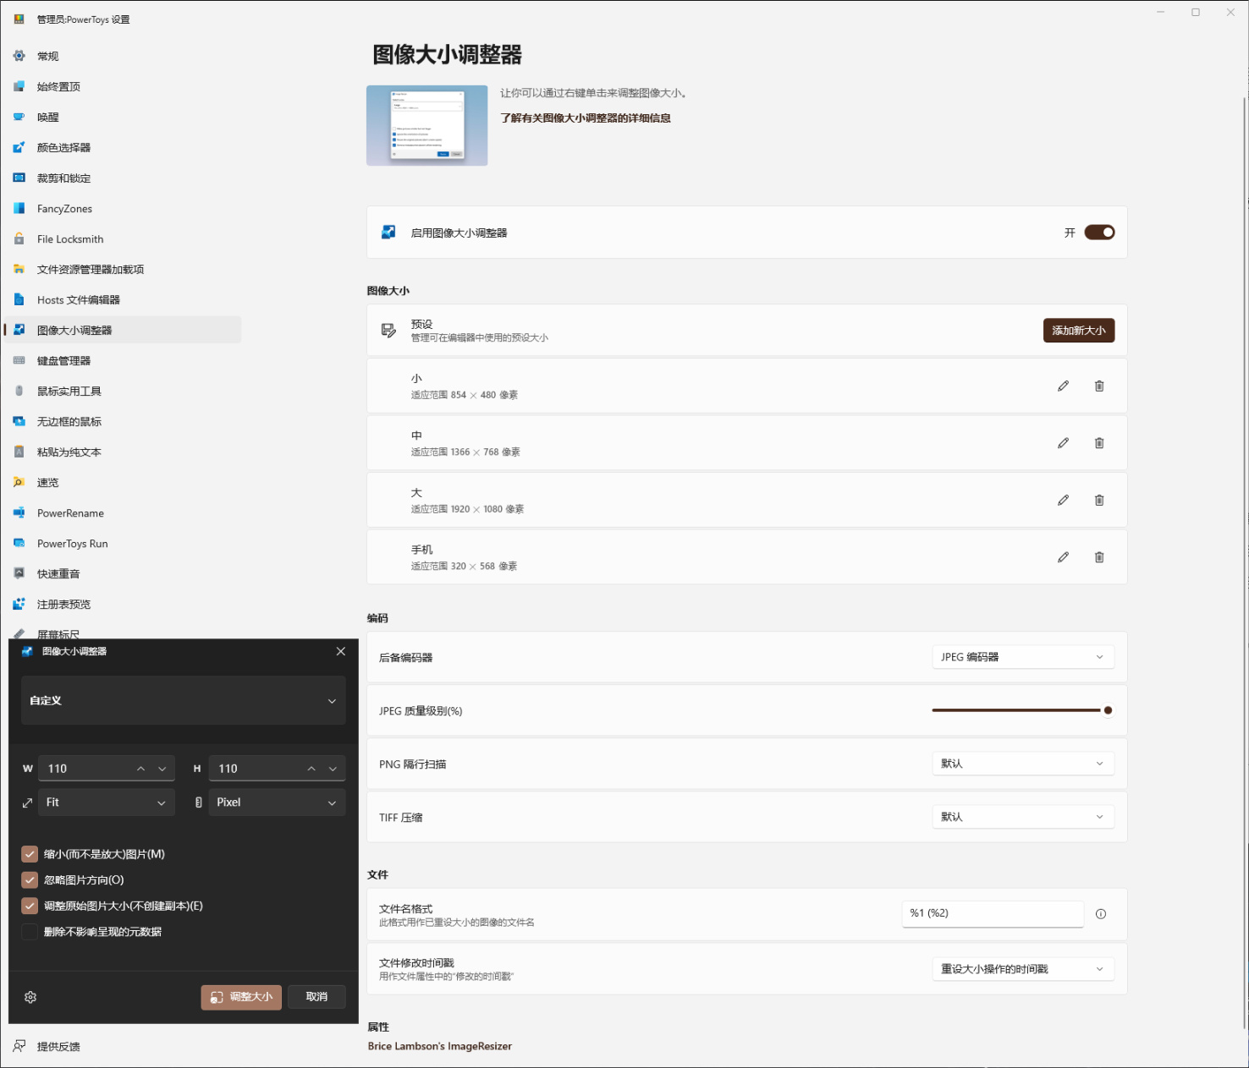The height and width of the screenshot is (1068, 1249).
Task: Open the 后备编码器 JPEG 编码器 dropdown
Action: [1023, 657]
